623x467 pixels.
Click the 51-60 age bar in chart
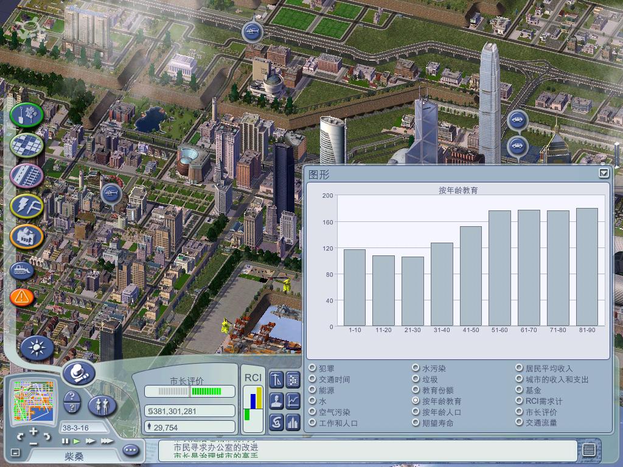pyautogui.click(x=499, y=268)
